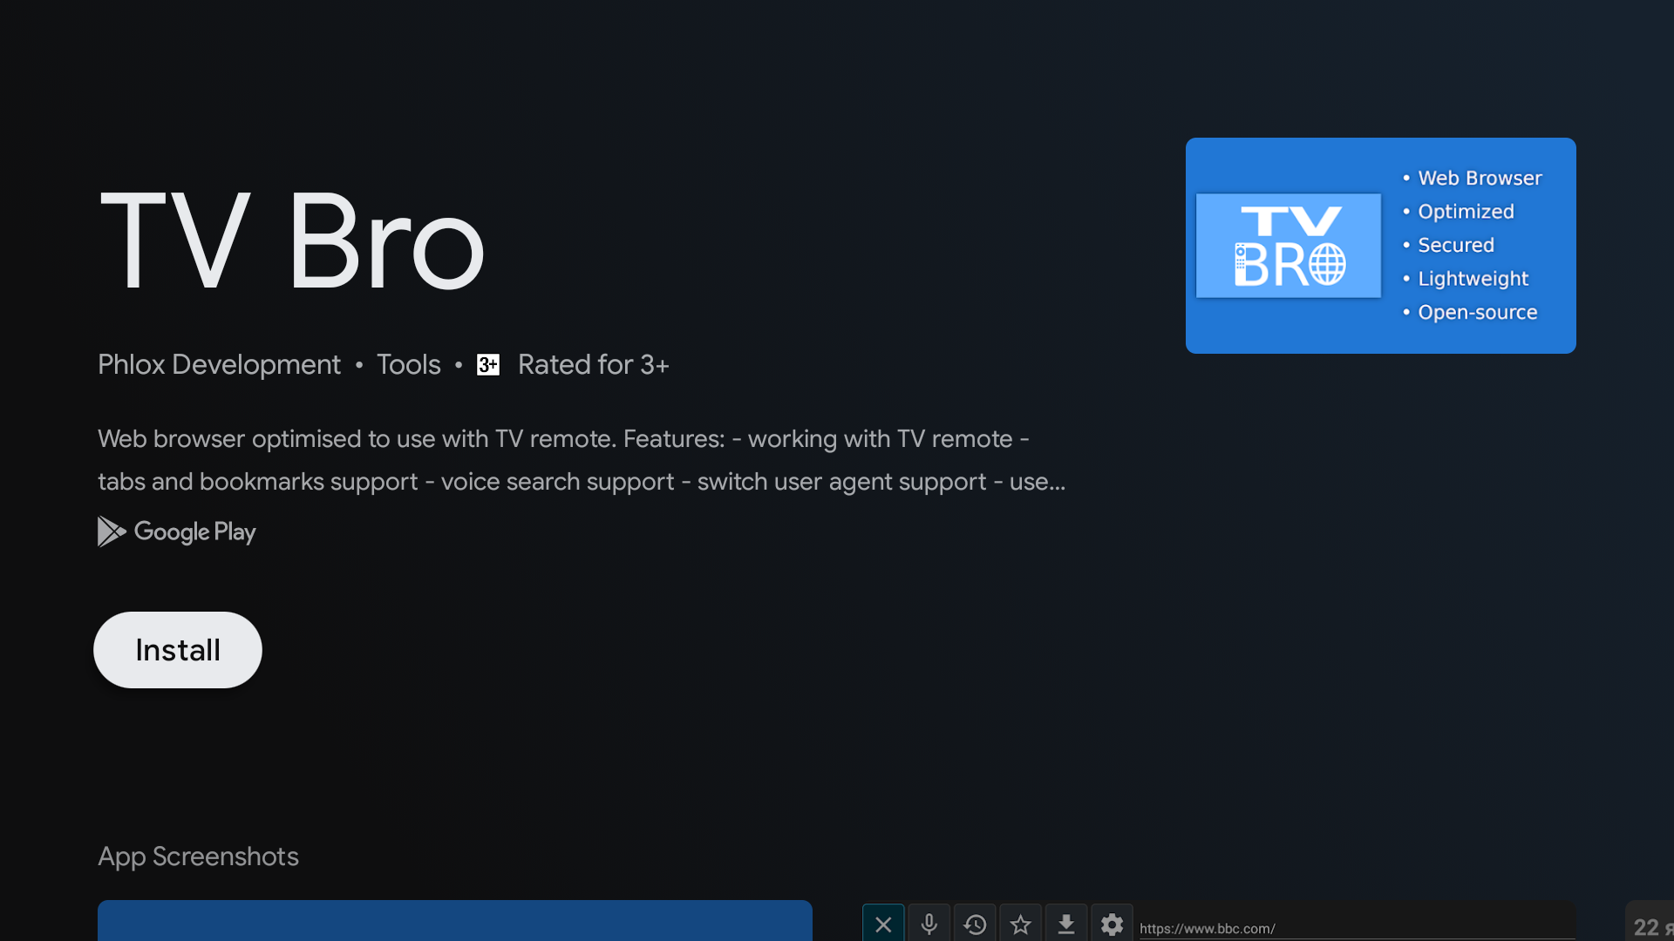Screen dimensions: 1674x941
Task: Click the history clock icon in screenshot
Action: (x=975, y=924)
